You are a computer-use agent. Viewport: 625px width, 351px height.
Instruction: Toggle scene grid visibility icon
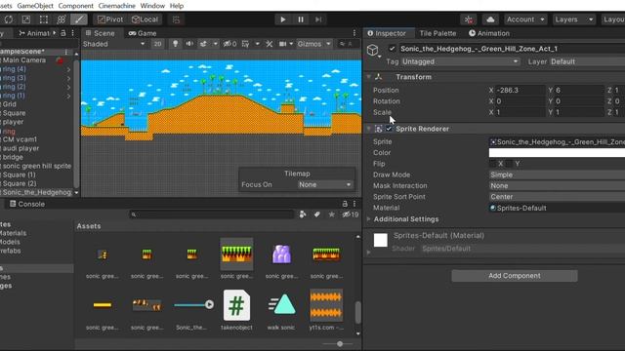tap(245, 44)
